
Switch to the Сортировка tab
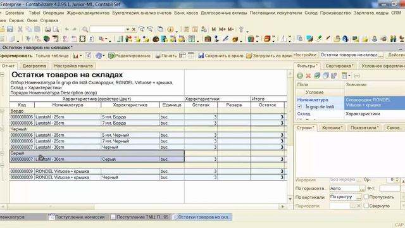point(339,66)
